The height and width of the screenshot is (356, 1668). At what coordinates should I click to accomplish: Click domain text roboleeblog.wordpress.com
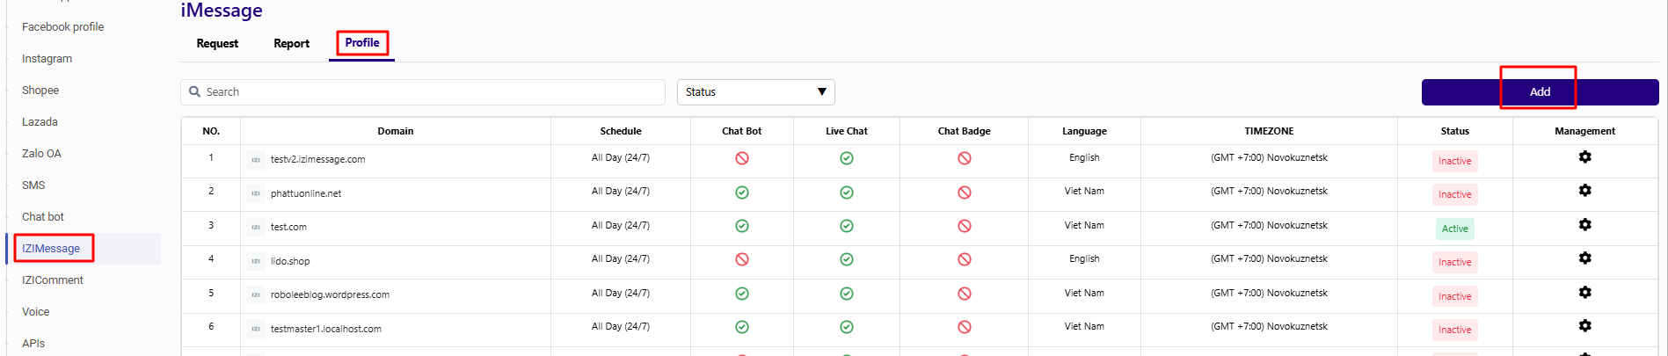[x=330, y=294]
